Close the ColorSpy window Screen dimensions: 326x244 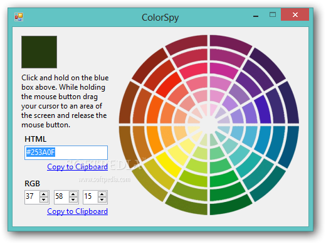(295, 14)
